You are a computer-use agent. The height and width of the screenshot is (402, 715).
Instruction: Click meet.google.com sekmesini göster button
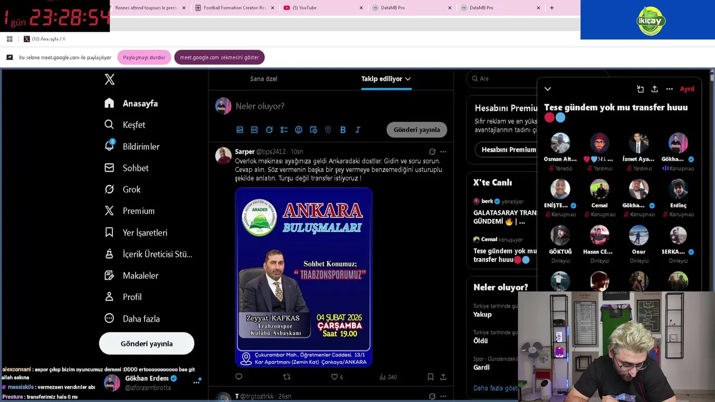coord(219,58)
